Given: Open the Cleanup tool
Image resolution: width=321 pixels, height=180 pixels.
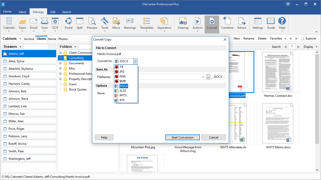Looking at the screenshot, I should coord(183,23).
